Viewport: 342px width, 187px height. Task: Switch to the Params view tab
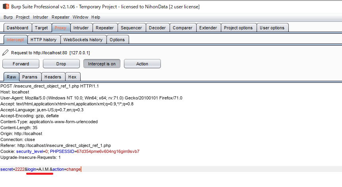(x=30, y=77)
